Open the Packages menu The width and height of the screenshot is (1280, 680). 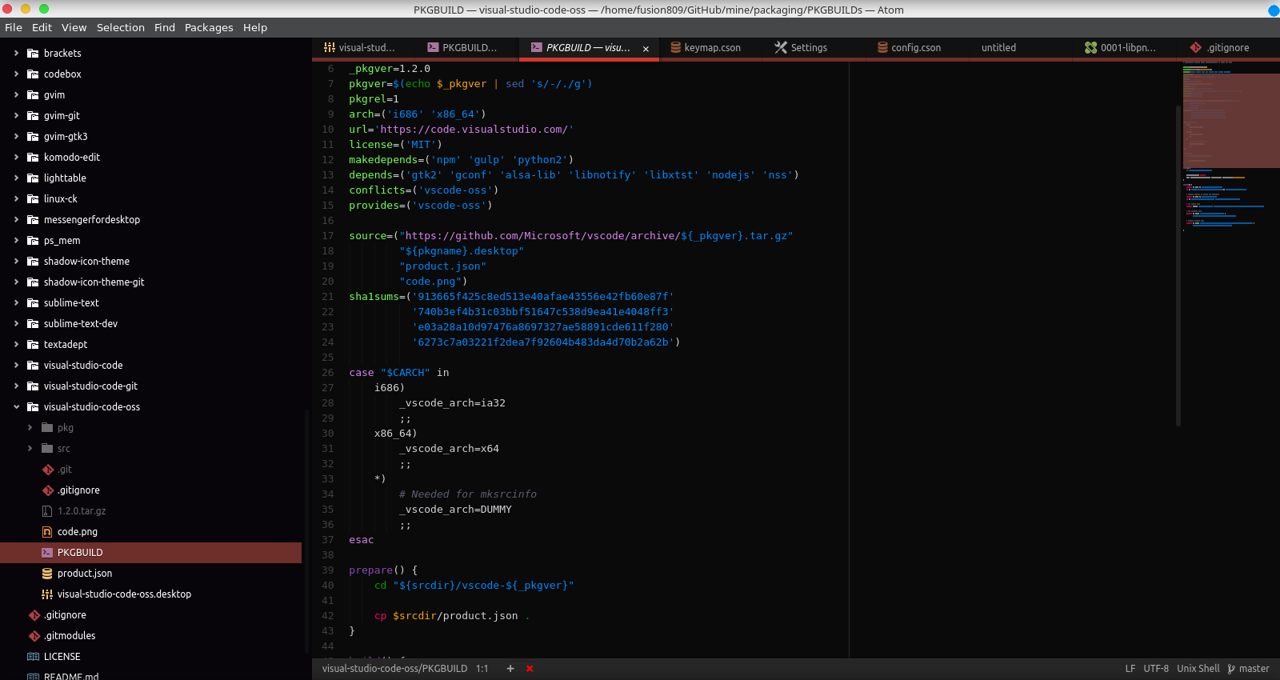click(x=209, y=27)
